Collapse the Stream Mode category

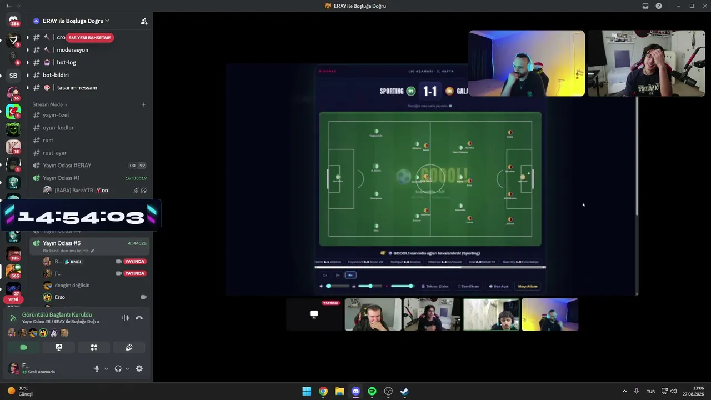click(50, 104)
